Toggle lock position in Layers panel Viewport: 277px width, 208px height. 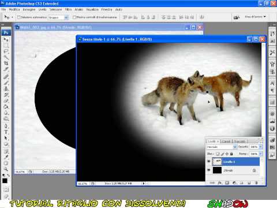[227, 154]
